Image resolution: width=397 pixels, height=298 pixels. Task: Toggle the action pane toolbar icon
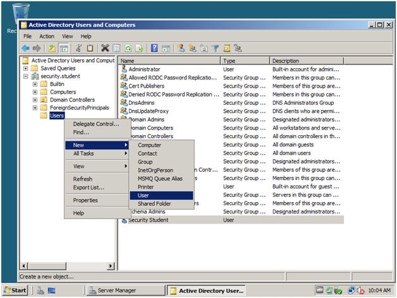tap(166, 48)
